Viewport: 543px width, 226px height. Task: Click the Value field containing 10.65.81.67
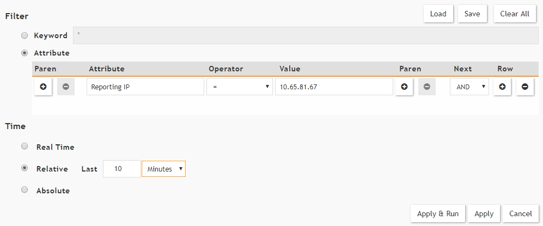coord(333,87)
